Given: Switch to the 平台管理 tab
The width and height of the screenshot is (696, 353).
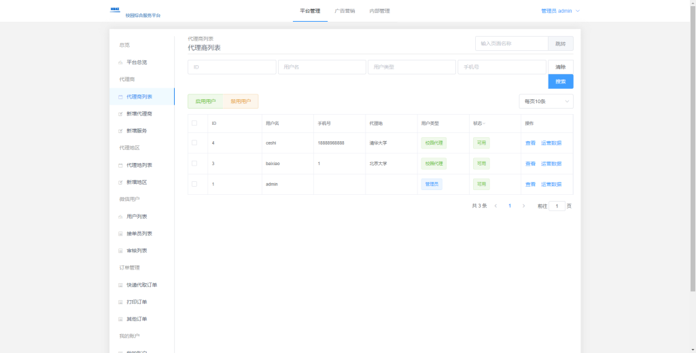Looking at the screenshot, I should tap(310, 11).
